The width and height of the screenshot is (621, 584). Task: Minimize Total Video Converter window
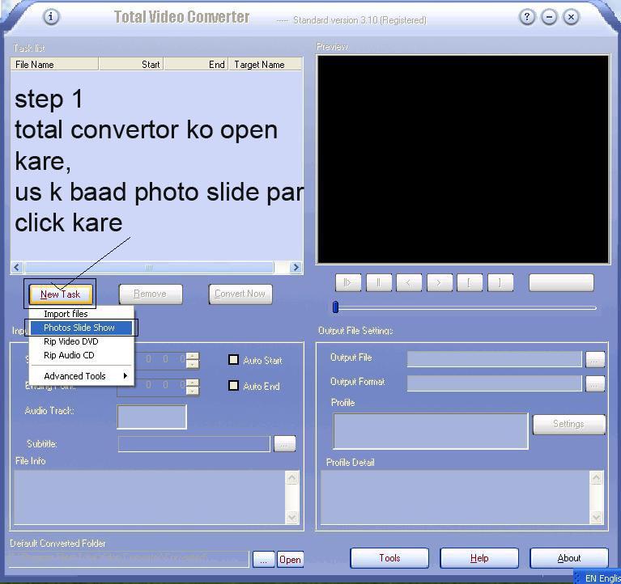(x=549, y=17)
